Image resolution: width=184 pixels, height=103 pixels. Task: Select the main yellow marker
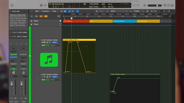[x=101, y=21]
